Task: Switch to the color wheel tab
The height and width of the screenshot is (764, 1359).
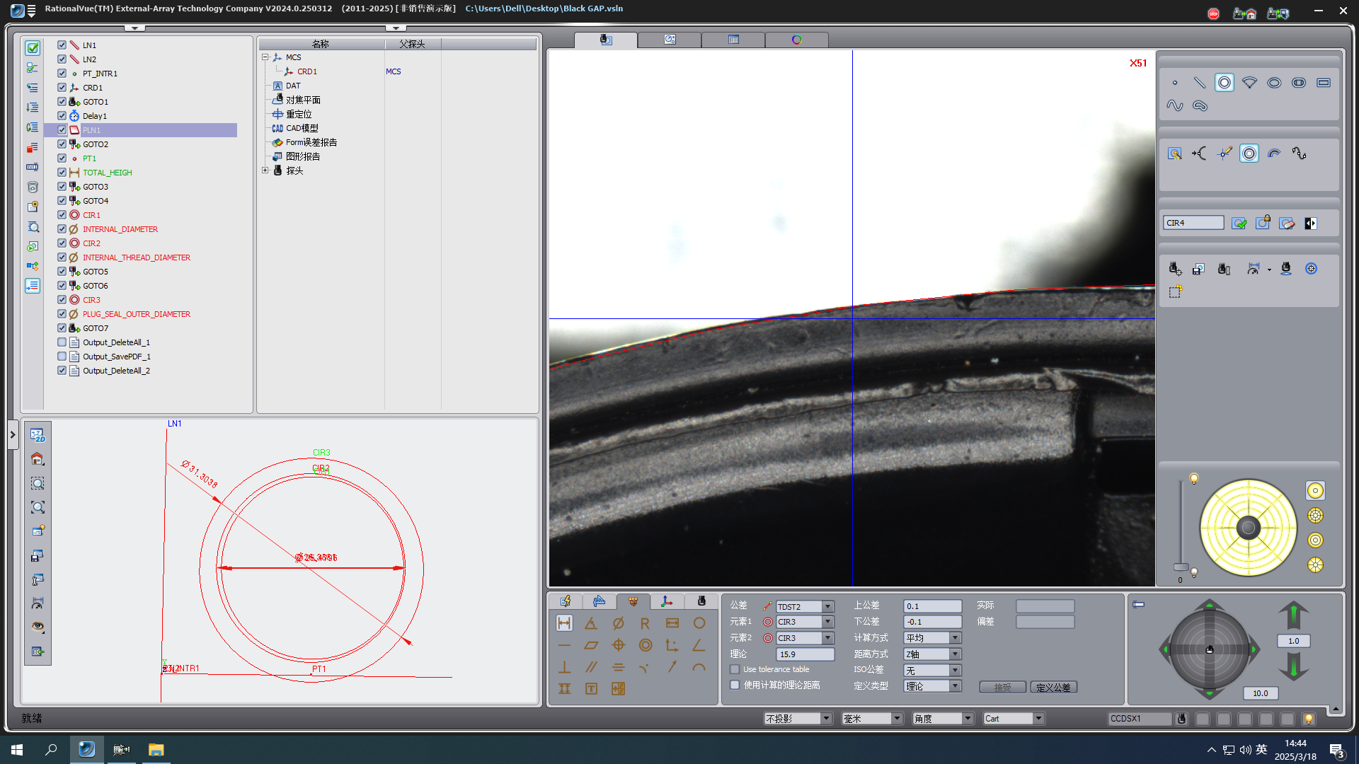Action: (x=797, y=40)
